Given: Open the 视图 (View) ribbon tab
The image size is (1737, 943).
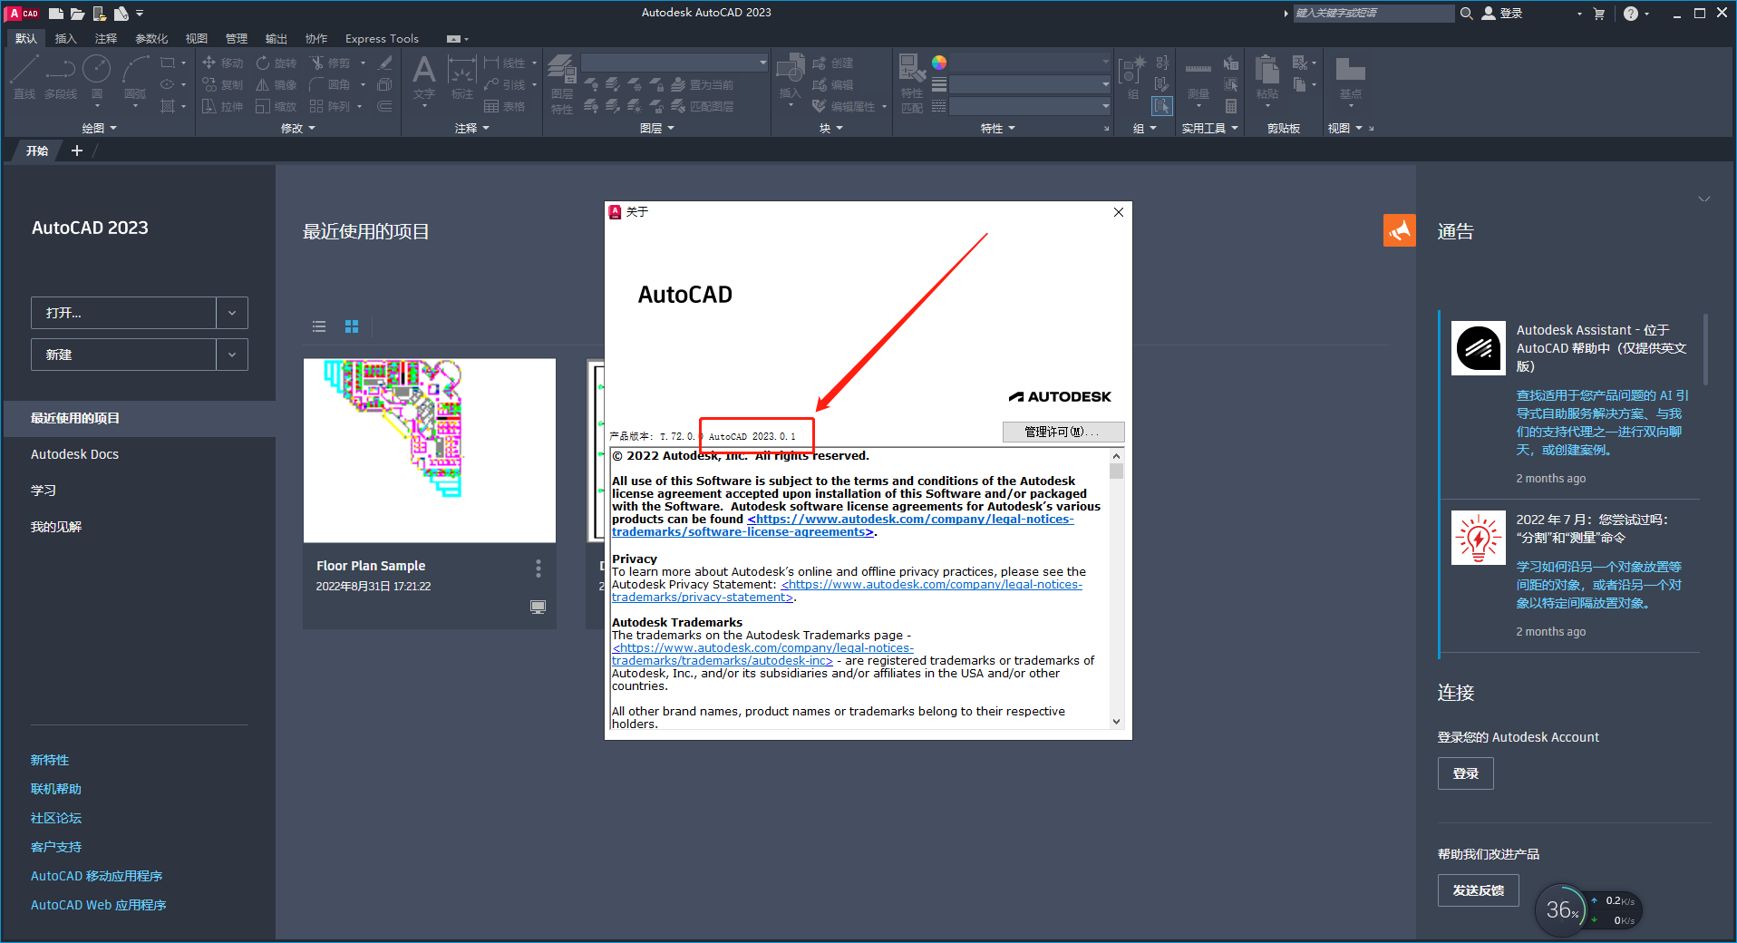Looking at the screenshot, I should pyautogui.click(x=197, y=38).
